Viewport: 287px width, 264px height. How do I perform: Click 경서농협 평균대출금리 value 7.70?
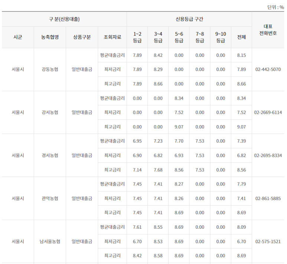[179, 141]
